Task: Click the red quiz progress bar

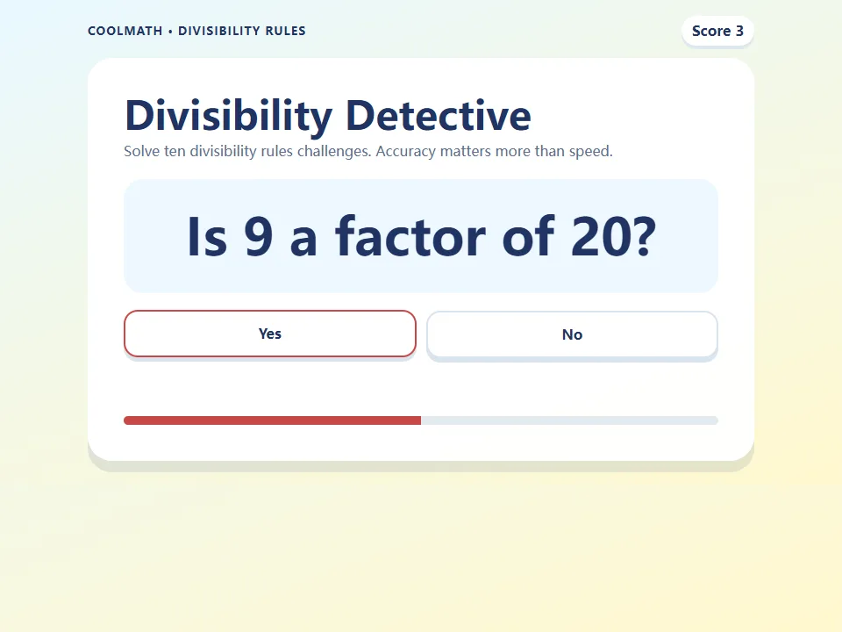Action: tap(420, 420)
